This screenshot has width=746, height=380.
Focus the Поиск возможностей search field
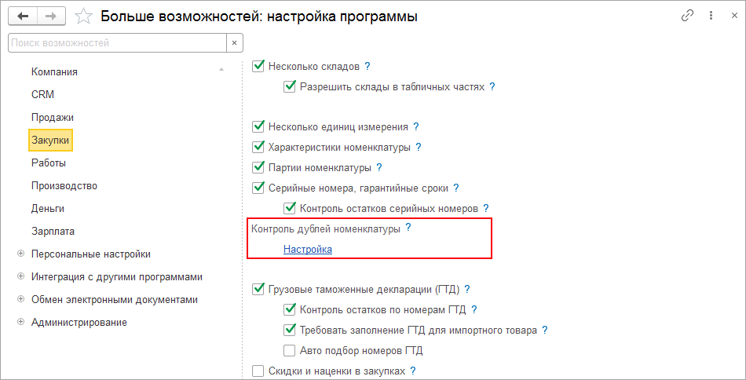pyautogui.click(x=116, y=42)
